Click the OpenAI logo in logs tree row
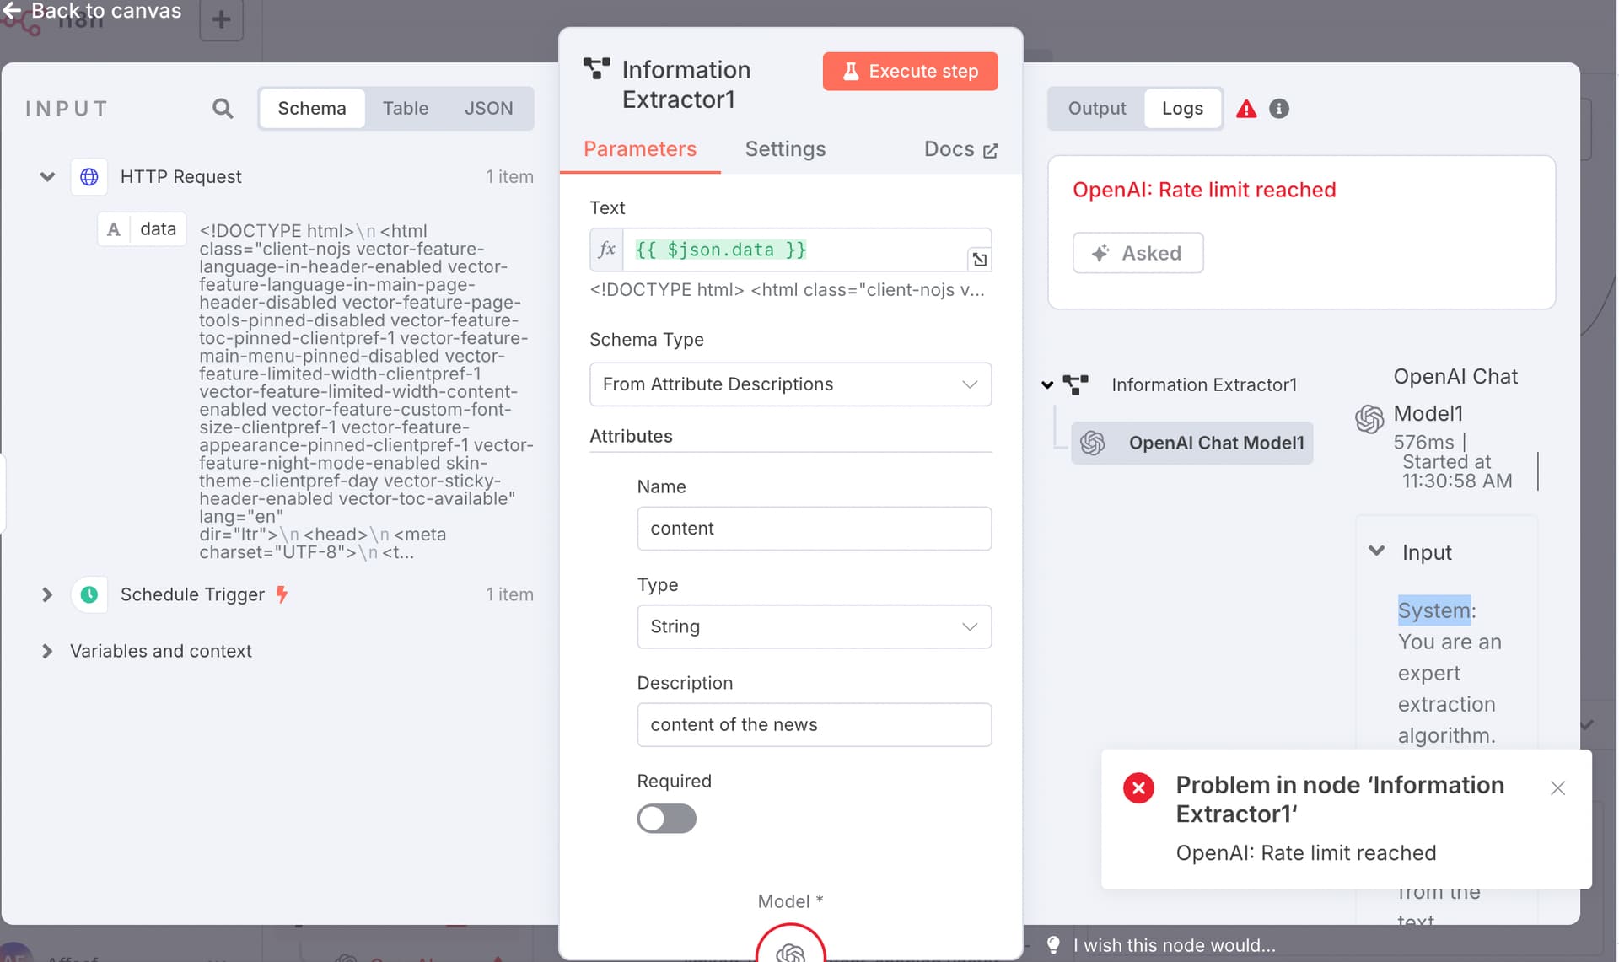This screenshot has width=1619, height=962. tap(1093, 443)
